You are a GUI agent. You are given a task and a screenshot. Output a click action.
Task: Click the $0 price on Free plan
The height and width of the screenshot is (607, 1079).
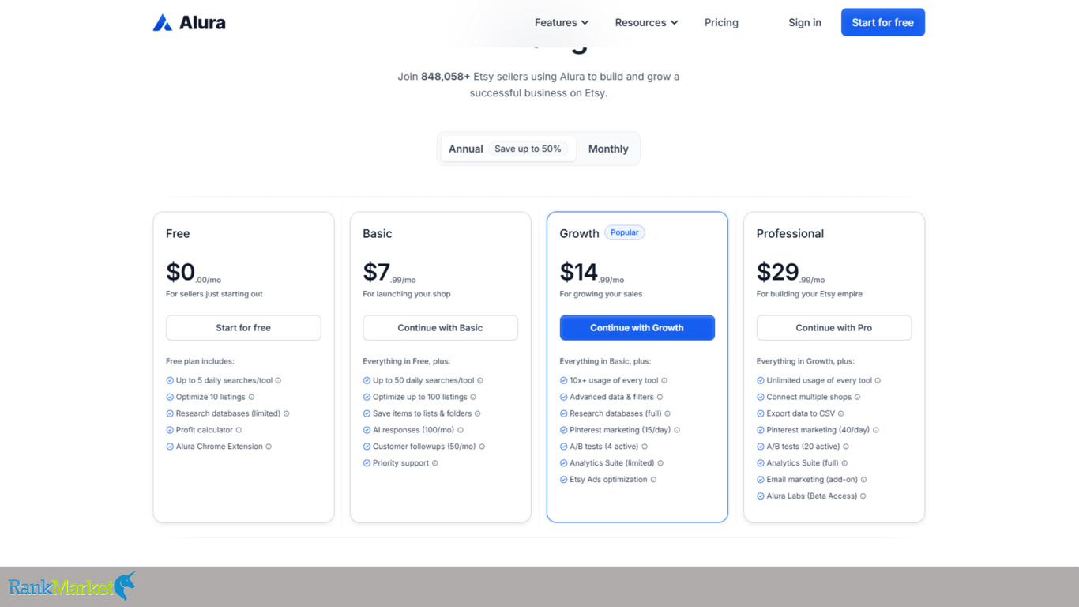[194, 273]
